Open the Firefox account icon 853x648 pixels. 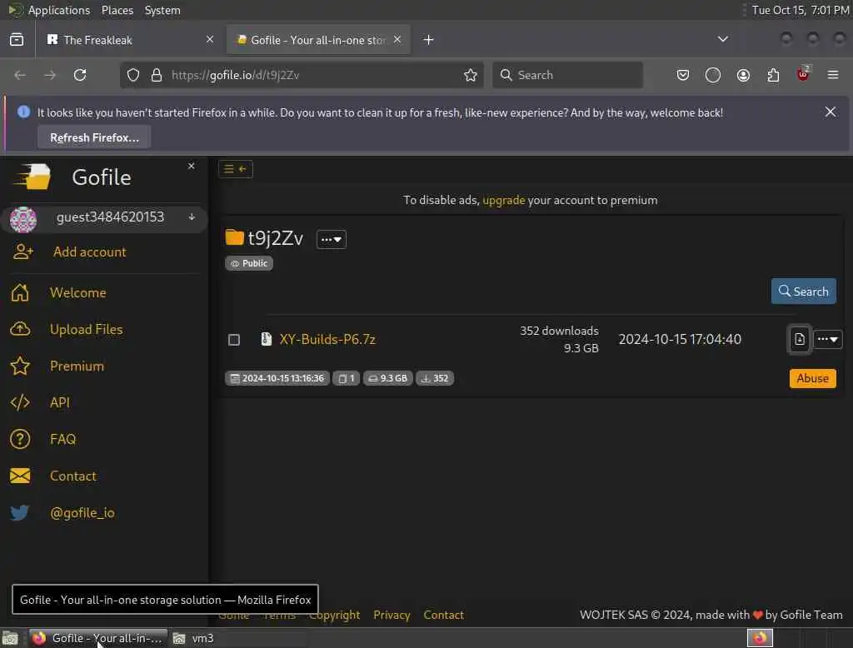pyautogui.click(x=743, y=75)
